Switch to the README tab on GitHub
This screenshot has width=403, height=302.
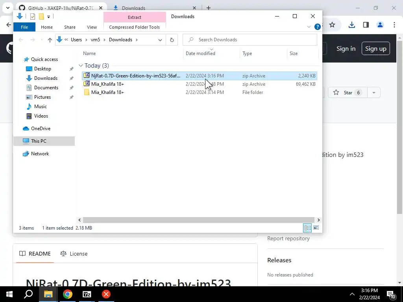pos(35,254)
